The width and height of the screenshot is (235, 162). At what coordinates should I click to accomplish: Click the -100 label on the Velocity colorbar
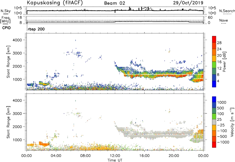tap(222, 131)
